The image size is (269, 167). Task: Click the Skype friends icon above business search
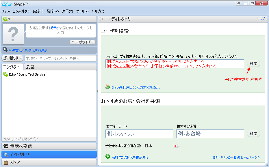108,86
